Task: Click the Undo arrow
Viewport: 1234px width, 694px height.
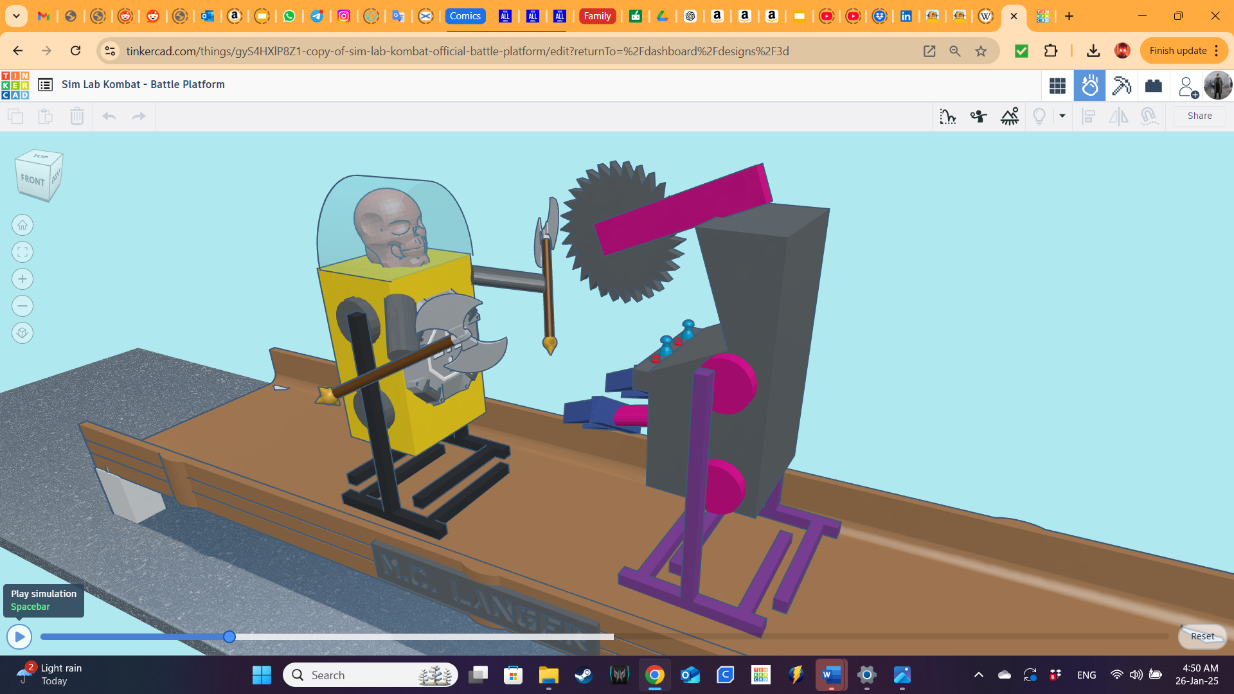Action: [109, 116]
